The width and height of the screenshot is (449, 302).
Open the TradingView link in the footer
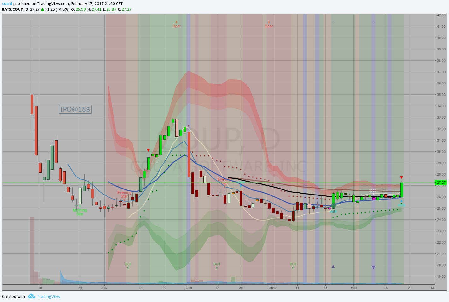(x=49, y=296)
